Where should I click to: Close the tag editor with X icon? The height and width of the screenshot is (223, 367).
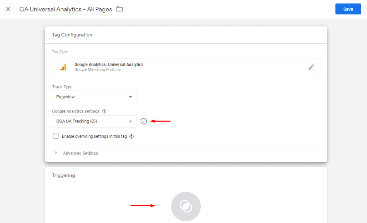click(8, 9)
